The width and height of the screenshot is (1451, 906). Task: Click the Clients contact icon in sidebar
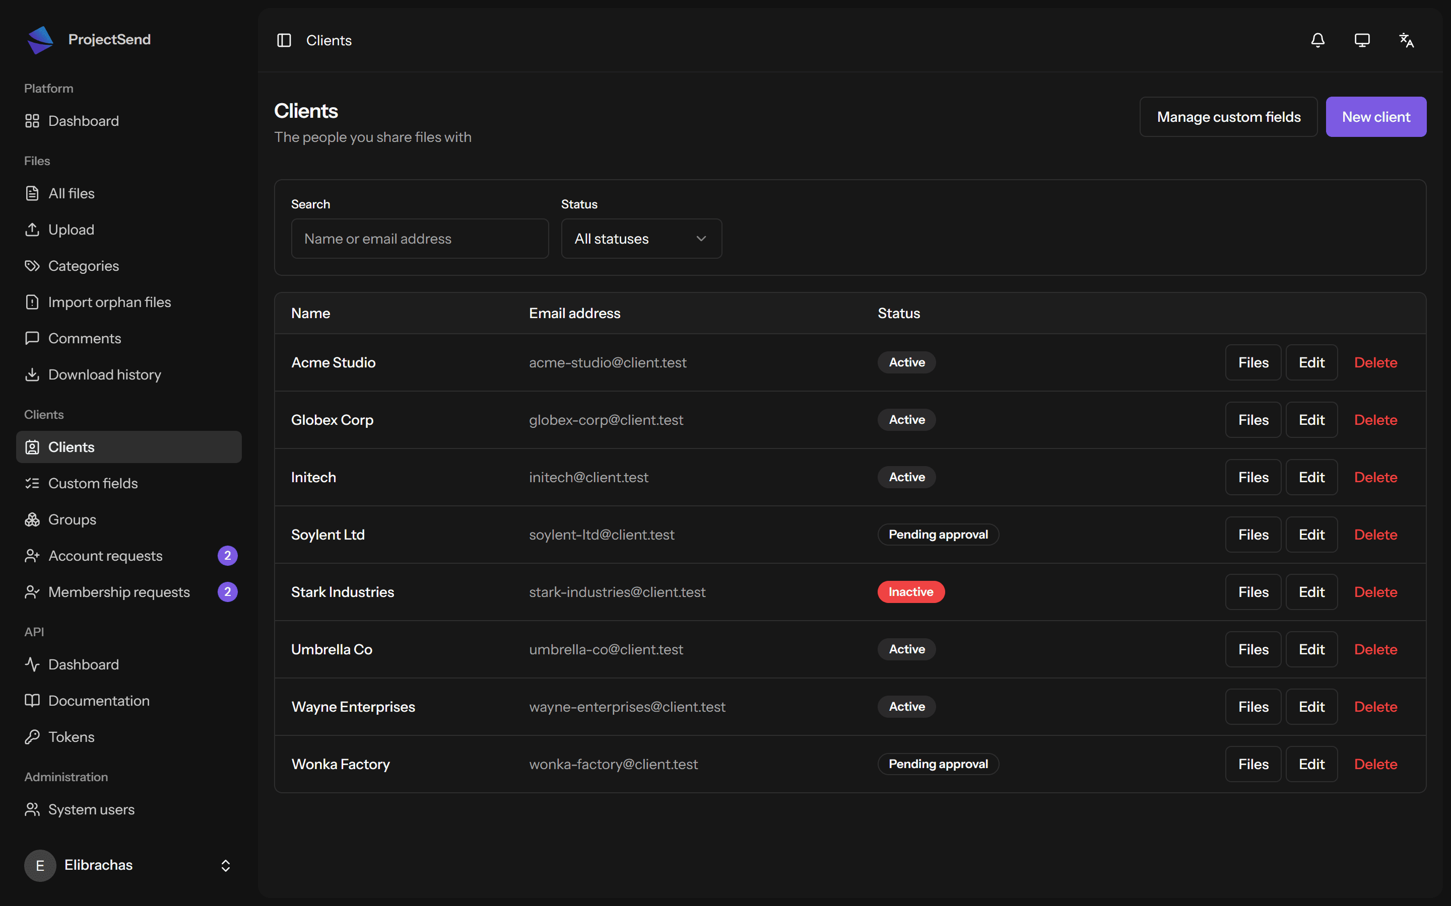(x=32, y=447)
